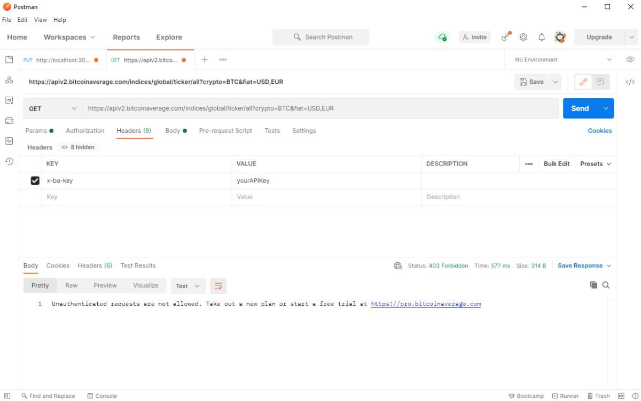Screen dimensions: 641x401
Task: Open the Settings gear icon
Action: [x=523, y=37]
